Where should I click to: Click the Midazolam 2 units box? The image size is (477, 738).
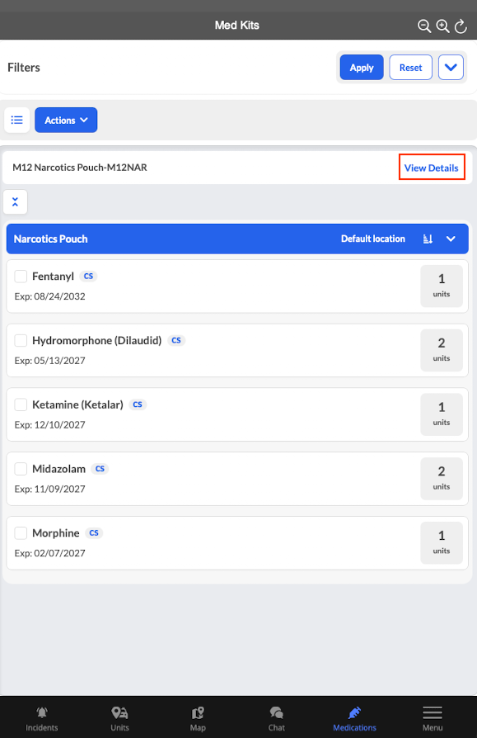[442, 479]
